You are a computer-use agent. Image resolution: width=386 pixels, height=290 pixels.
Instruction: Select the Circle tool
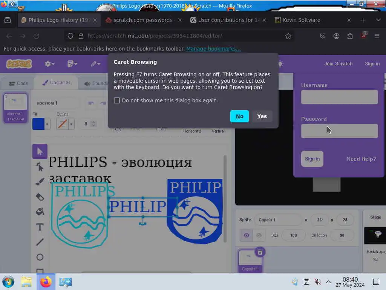[40, 257]
